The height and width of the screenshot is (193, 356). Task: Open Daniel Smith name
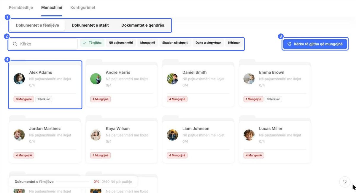pos(194,72)
